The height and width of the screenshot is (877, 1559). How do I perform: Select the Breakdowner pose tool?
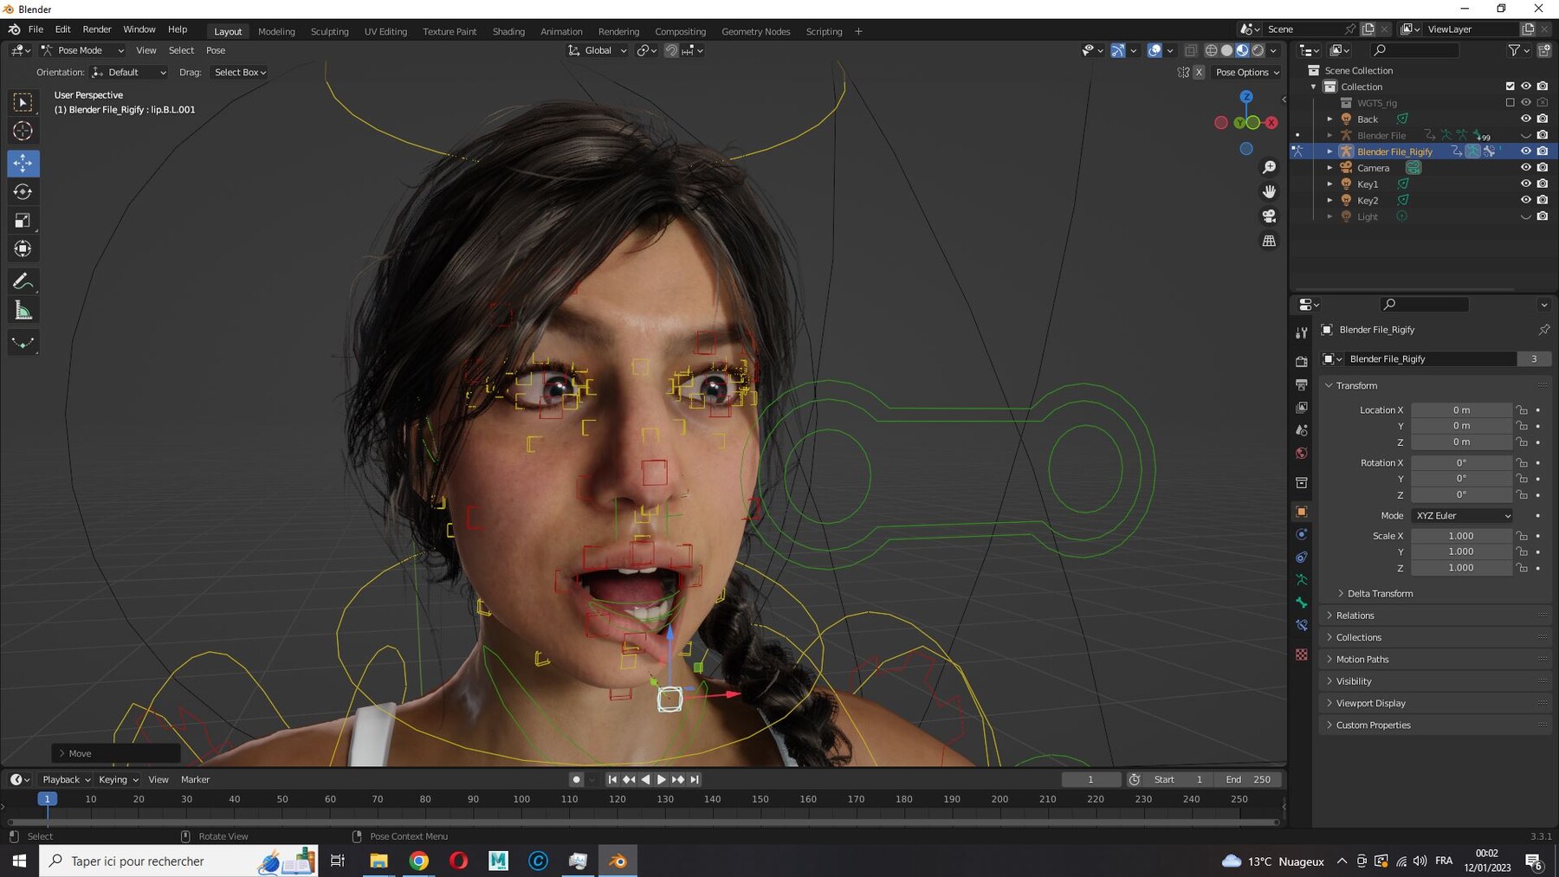[23, 343]
